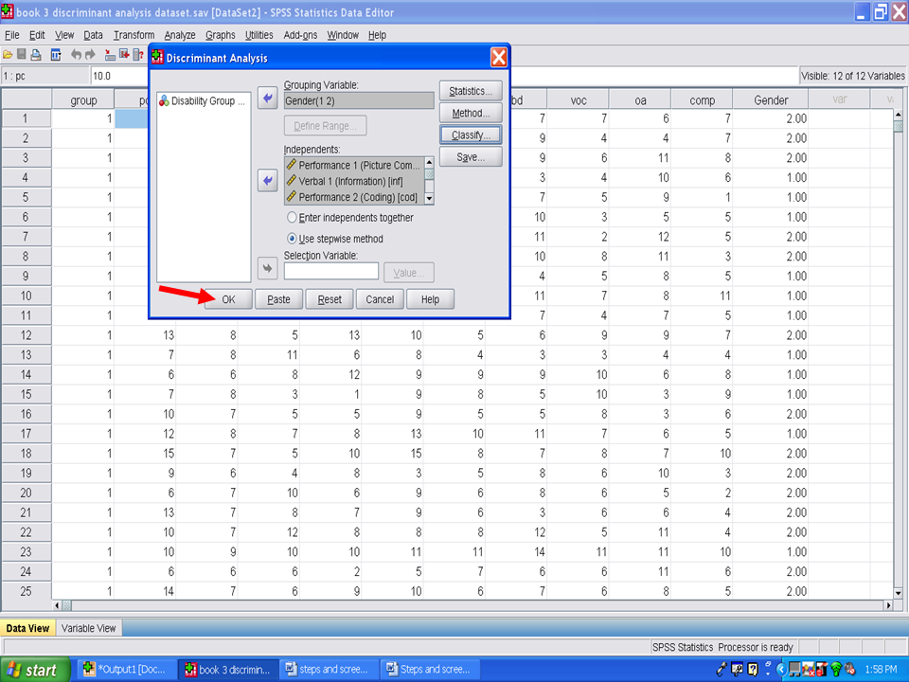Click the Selection Variable input field
Image resolution: width=909 pixels, height=682 pixels.
[x=330, y=272]
